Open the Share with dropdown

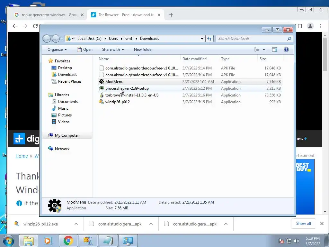coord(113,50)
